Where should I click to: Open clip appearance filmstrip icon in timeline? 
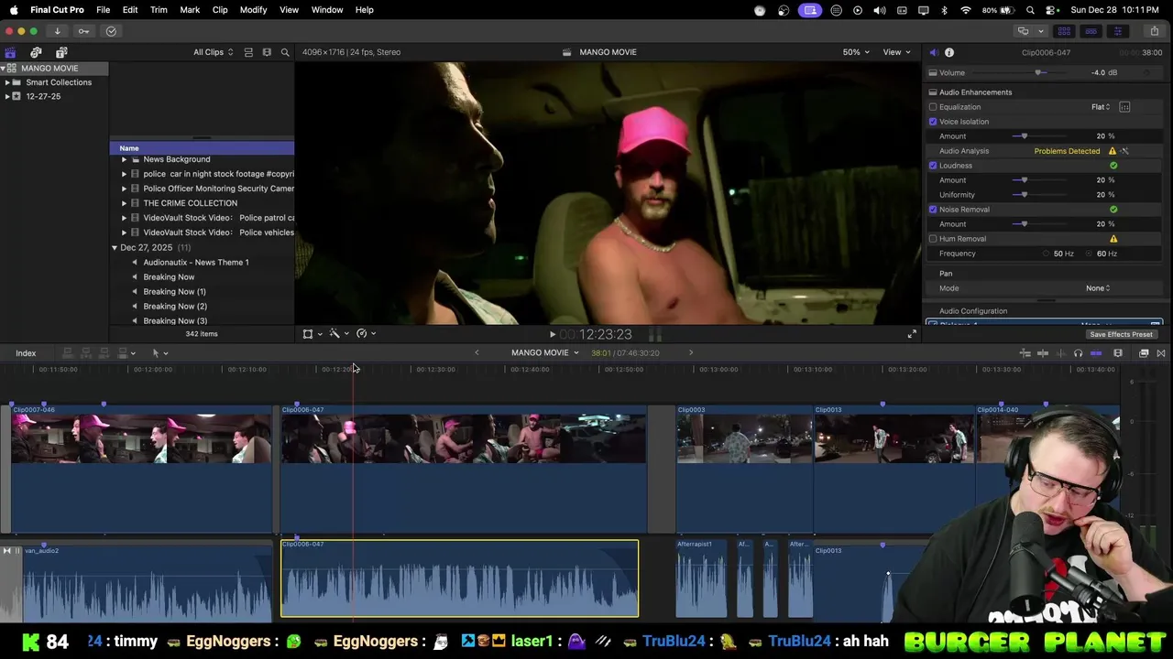point(1118,353)
